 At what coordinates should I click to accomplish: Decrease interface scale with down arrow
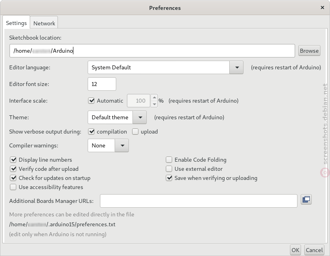click(x=154, y=104)
